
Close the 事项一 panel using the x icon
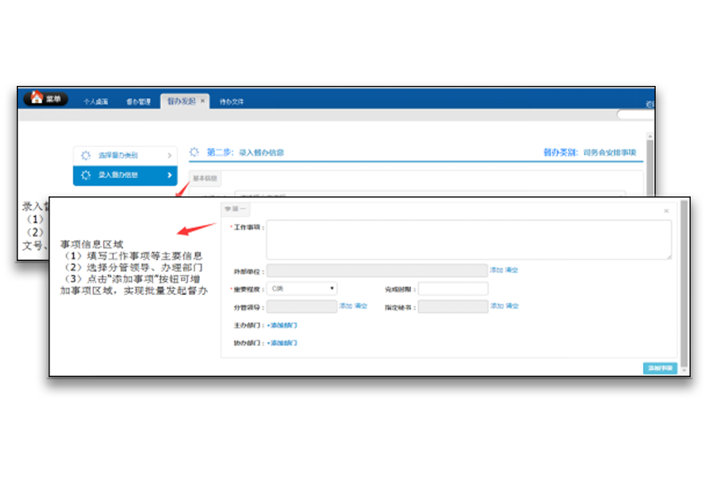pos(666,211)
